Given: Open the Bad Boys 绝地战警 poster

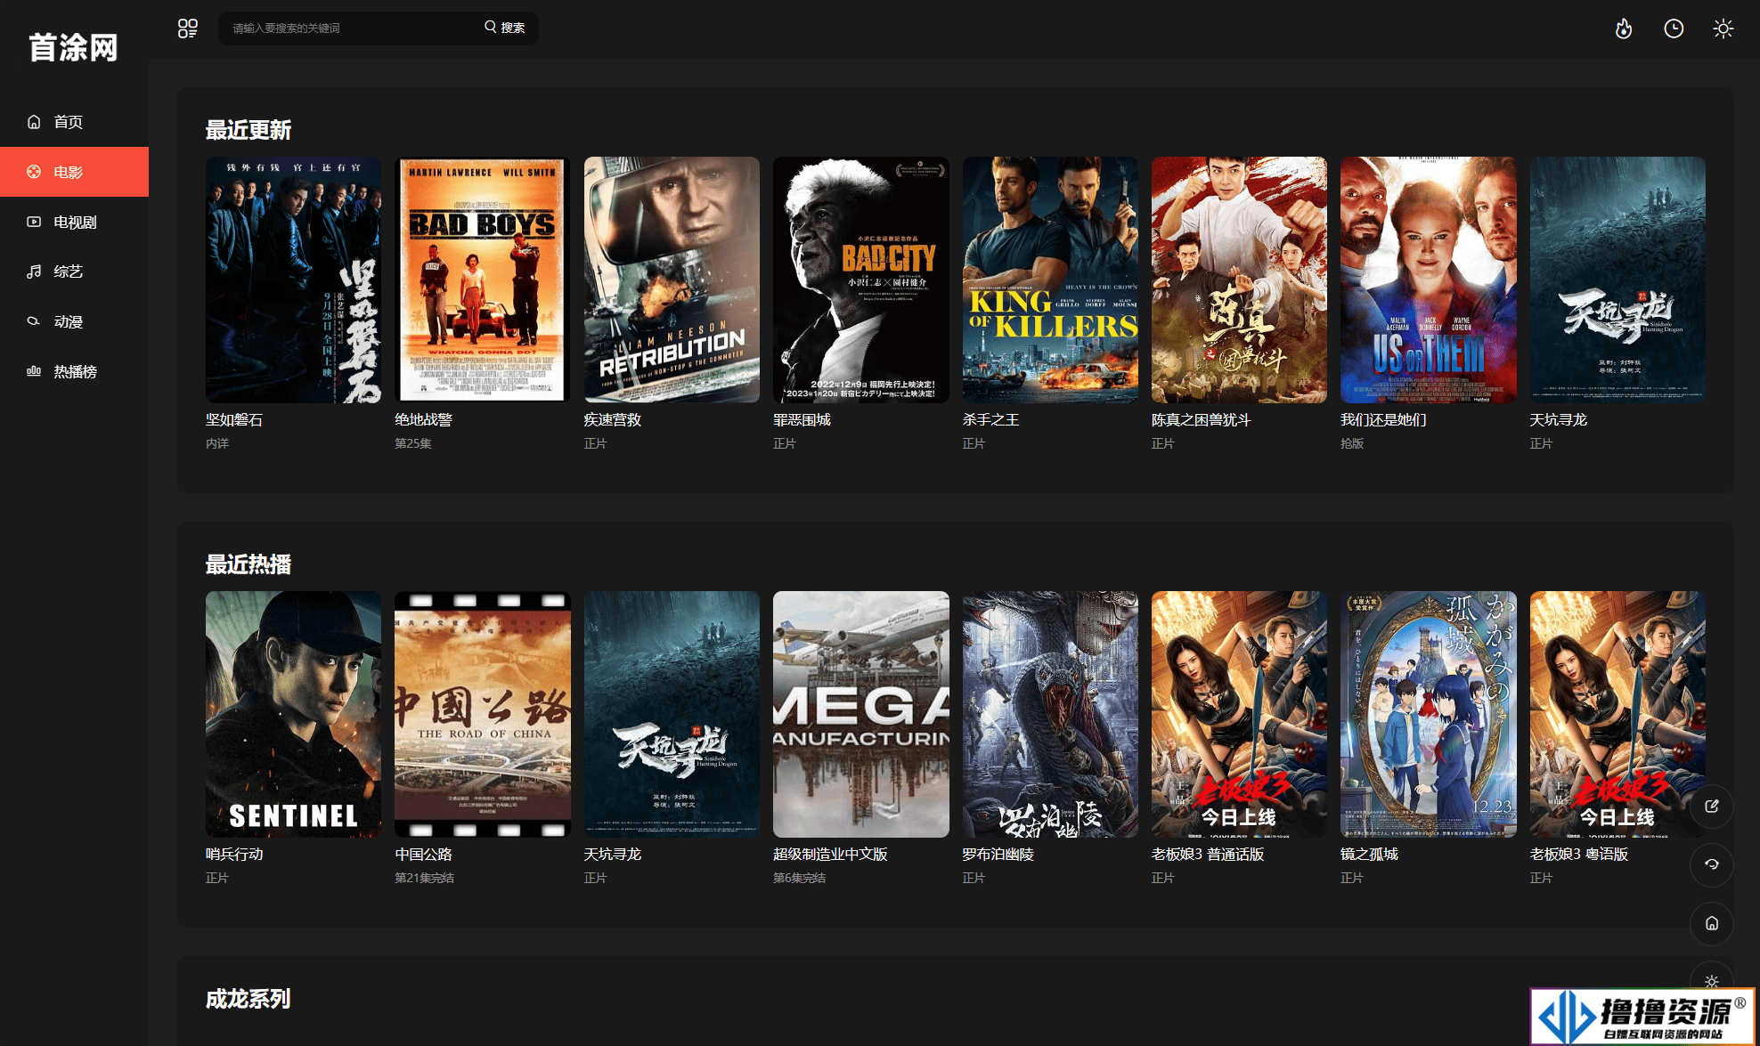Looking at the screenshot, I should click(x=483, y=280).
